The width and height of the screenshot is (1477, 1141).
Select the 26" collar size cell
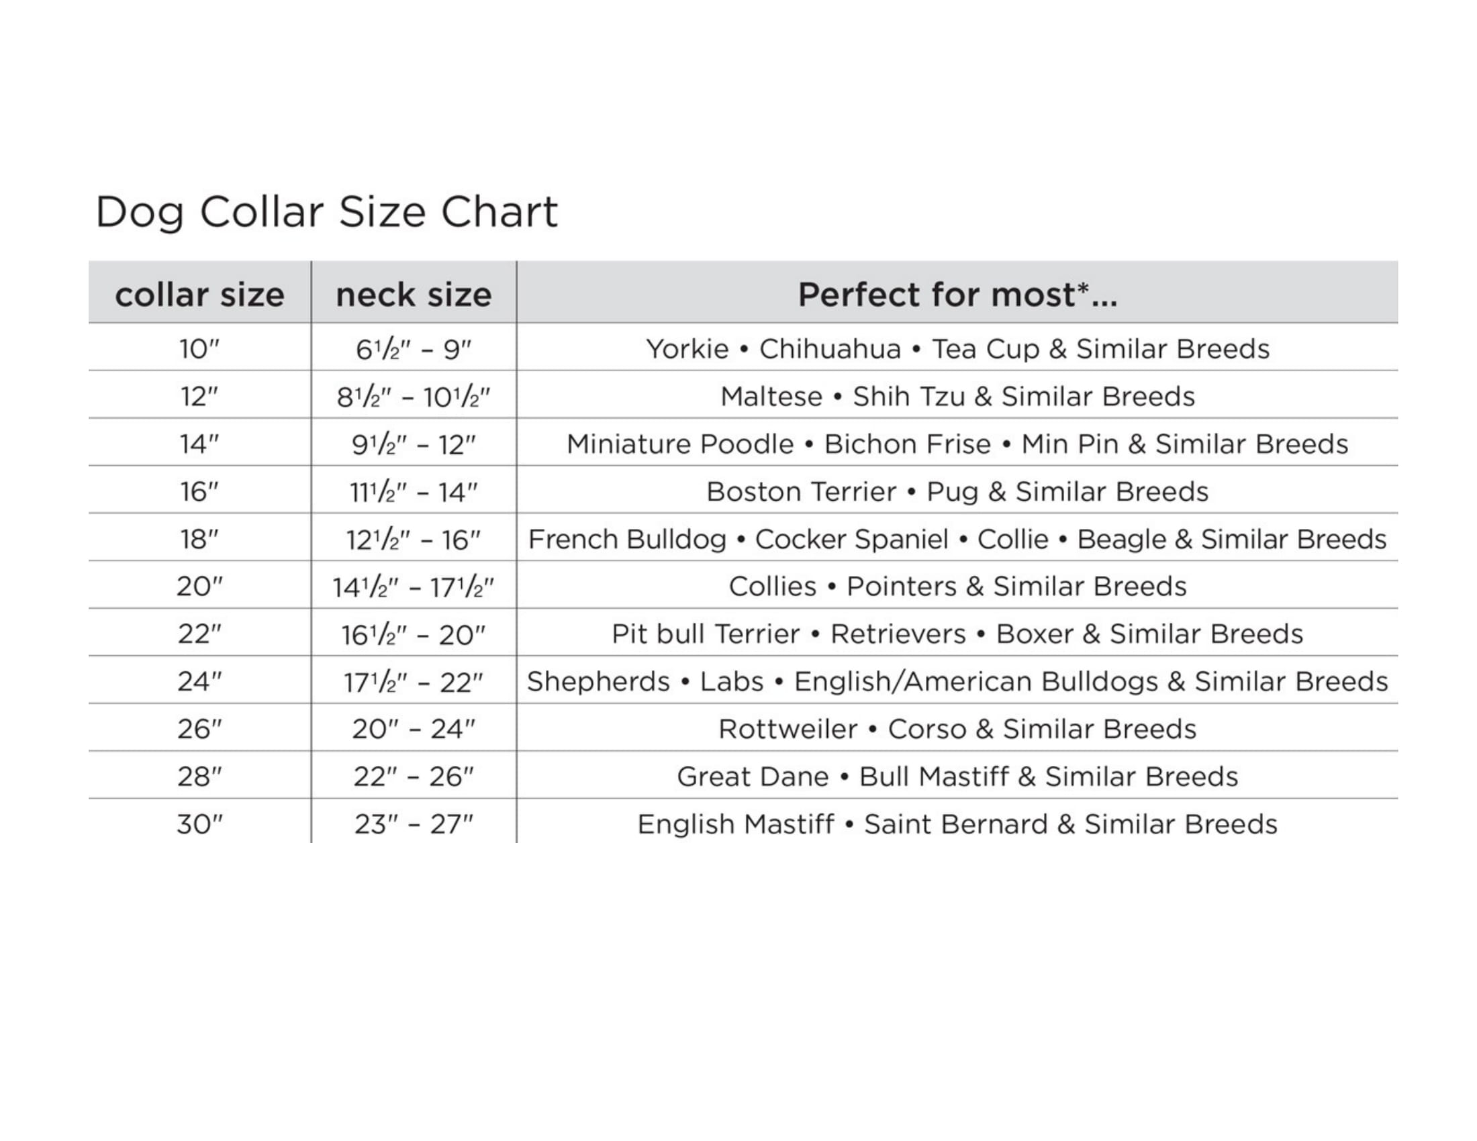click(x=199, y=730)
